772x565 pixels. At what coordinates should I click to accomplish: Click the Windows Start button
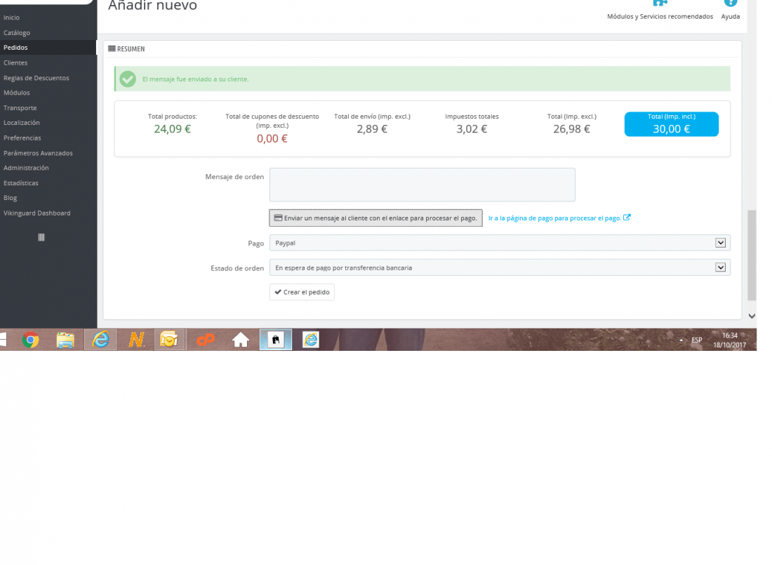[x=3, y=340]
